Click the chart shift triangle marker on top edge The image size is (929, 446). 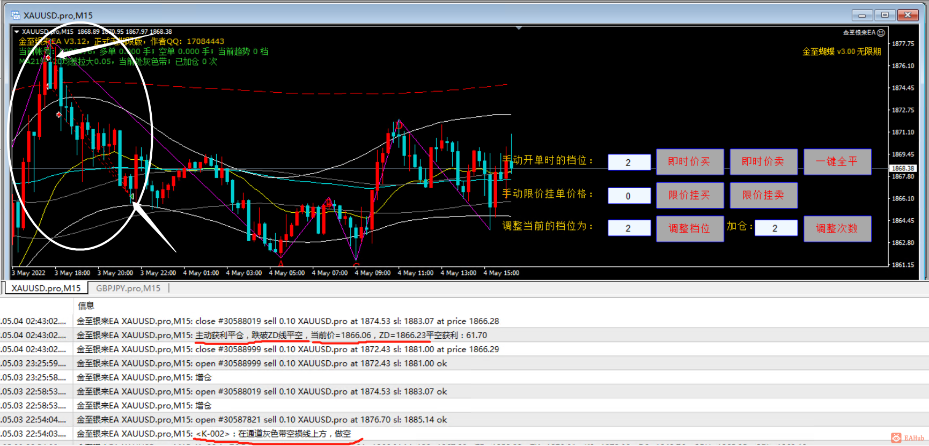(519, 28)
